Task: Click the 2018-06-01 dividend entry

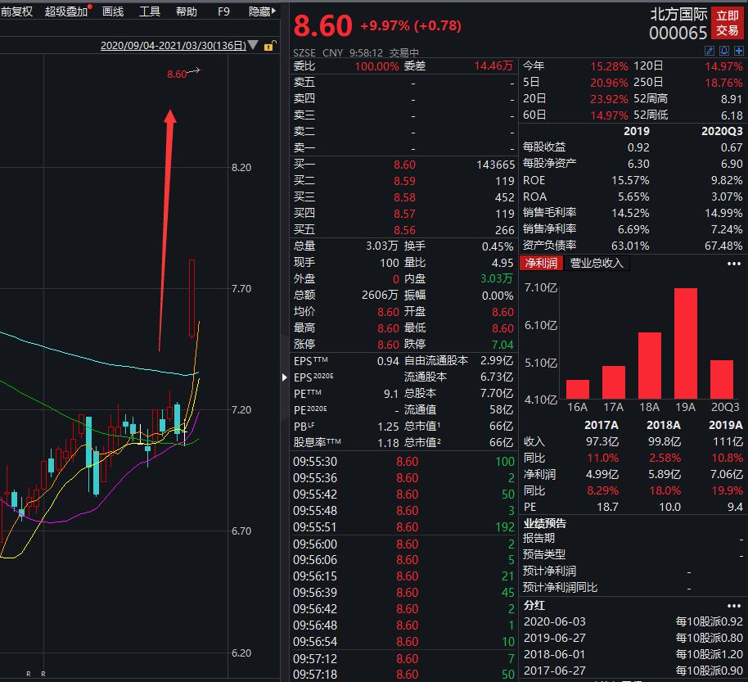Action: pyautogui.click(x=633, y=654)
